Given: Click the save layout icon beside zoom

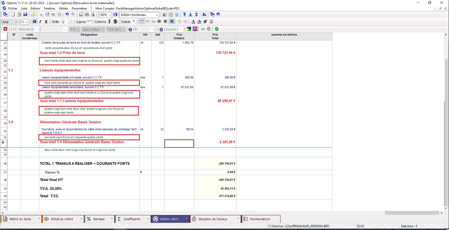Looking at the screenshot, I should coord(115,14).
